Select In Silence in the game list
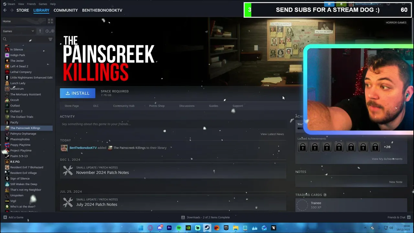Image resolution: width=414 pixels, height=233 pixels. coord(16,50)
